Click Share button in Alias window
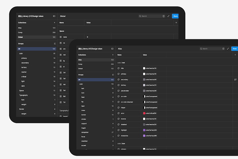The image size is (238, 159). [234, 49]
